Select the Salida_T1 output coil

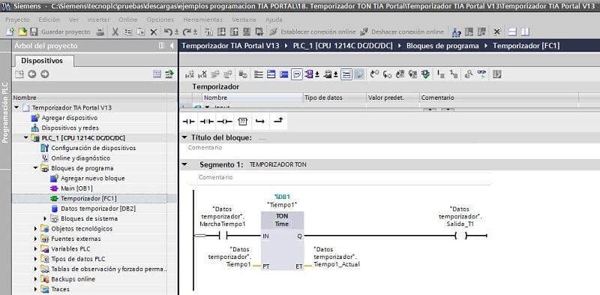point(461,236)
